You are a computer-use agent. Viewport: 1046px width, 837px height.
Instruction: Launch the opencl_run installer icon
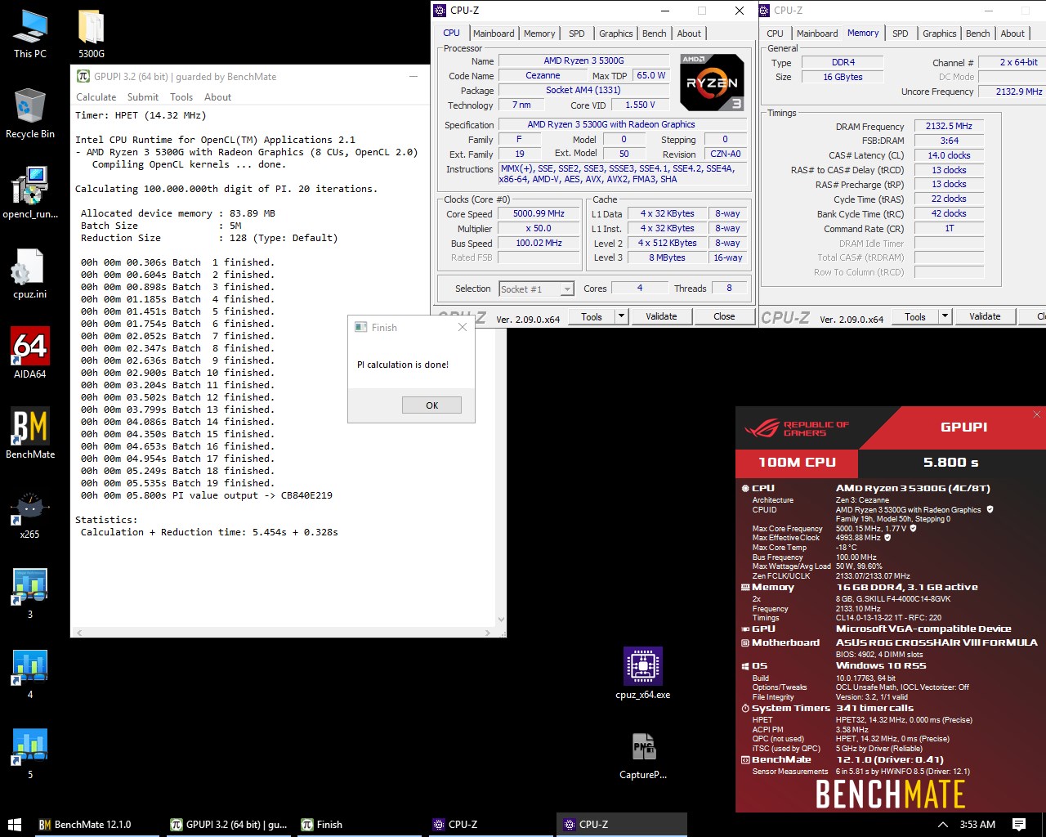(x=30, y=194)
